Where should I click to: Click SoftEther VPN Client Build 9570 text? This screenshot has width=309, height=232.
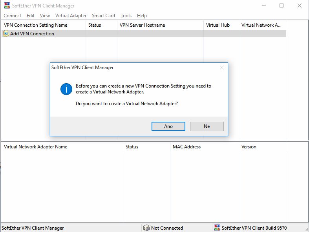coord(254,228)
